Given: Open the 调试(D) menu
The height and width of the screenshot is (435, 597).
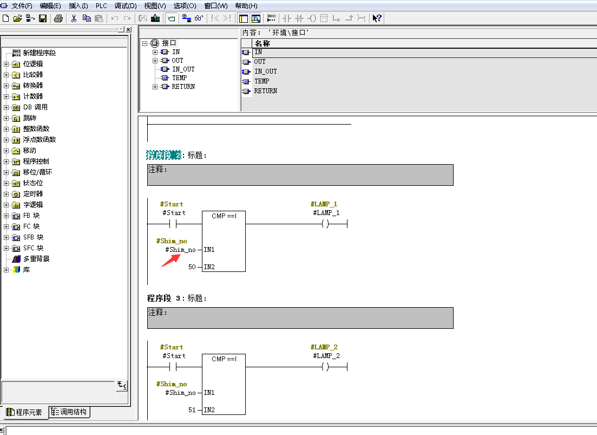Looking at the screenshot, I should pyautogui.click(x=125, y=5).
